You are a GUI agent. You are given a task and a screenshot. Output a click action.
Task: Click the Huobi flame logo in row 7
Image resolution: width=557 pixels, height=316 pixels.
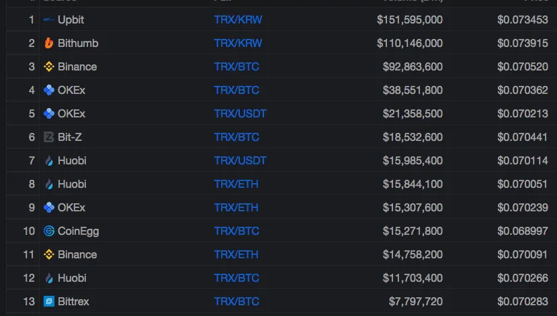click(49, 160)
